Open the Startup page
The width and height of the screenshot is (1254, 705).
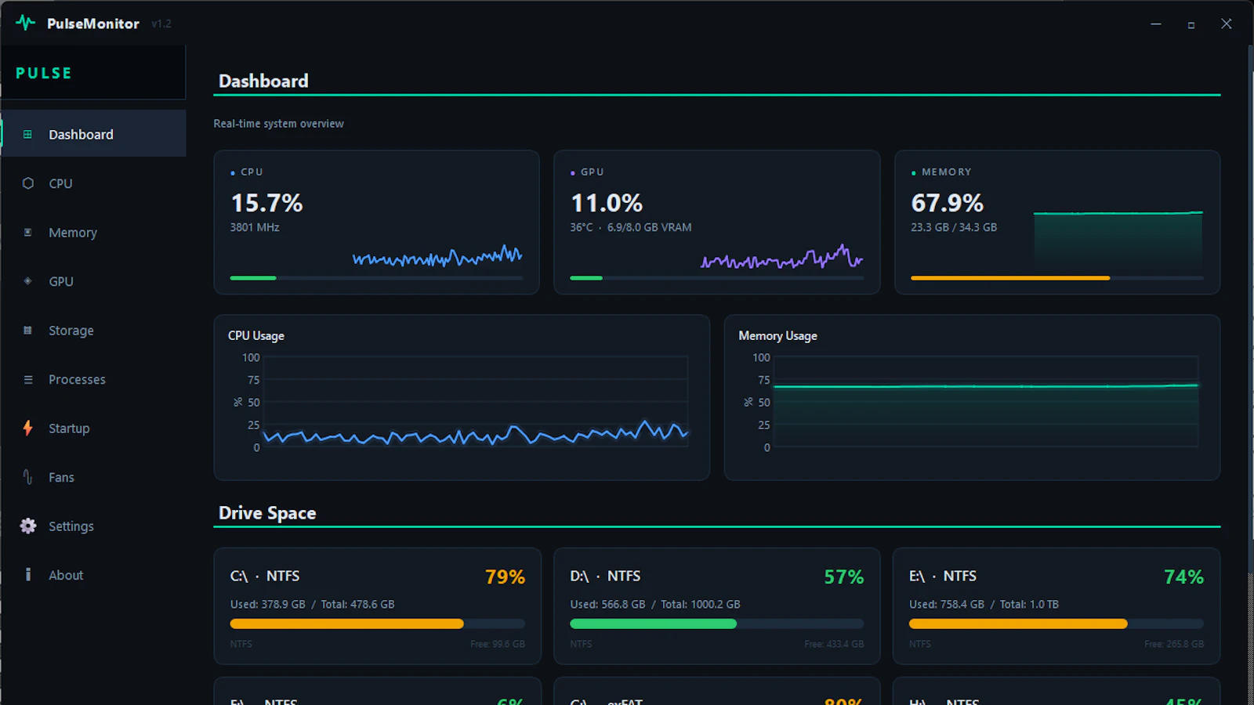[x=94, y=428]
